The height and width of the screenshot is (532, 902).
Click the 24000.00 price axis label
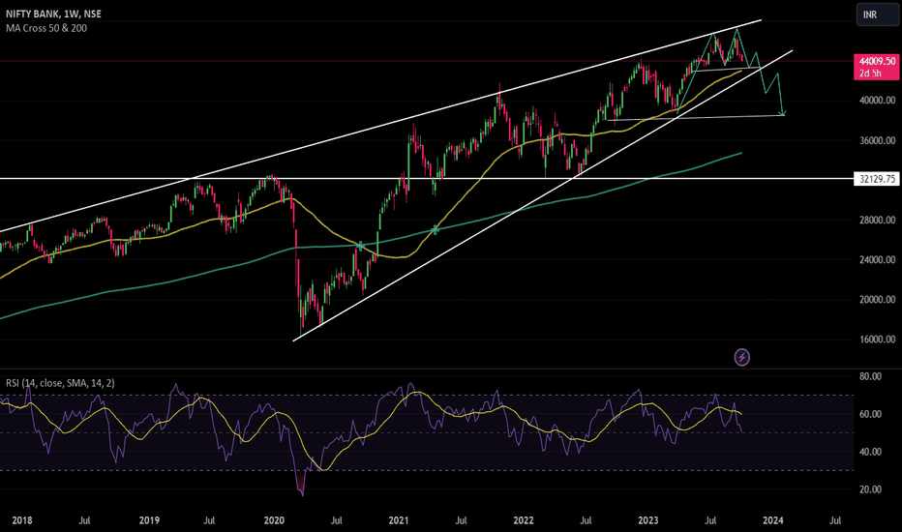click(877, 259)
